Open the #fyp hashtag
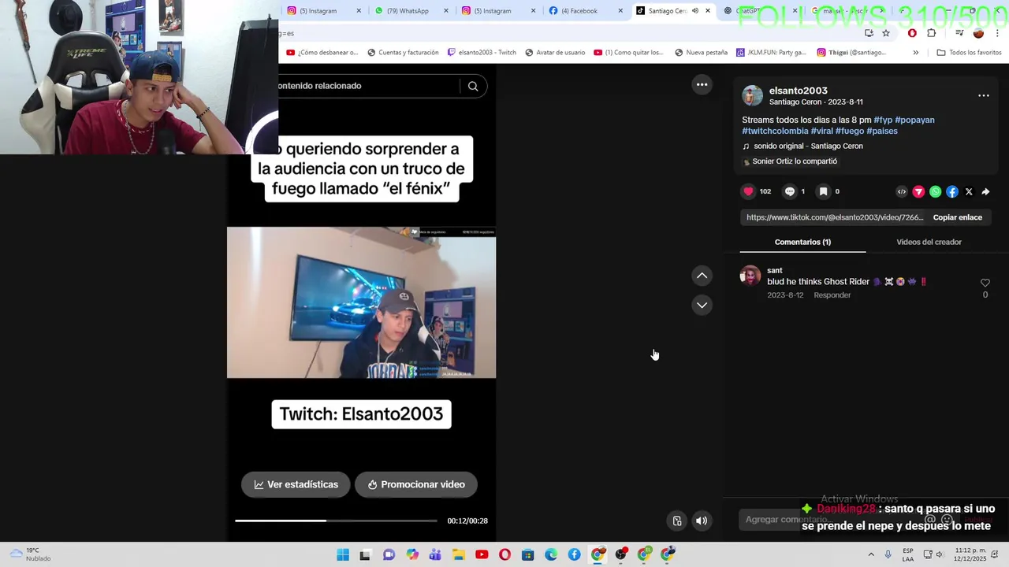Viewport: 1009px width, 567px height. pos(883,120)
